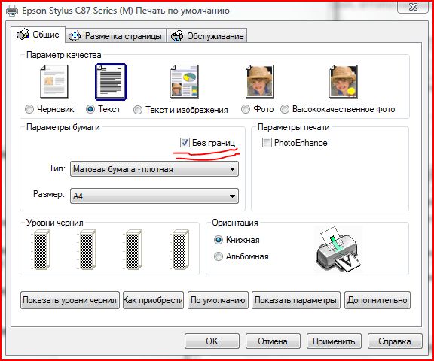Click the Черновик draft quality page icon
Viewport: 434px width, 361px height.
pyautogui.click(x=54, y=81)
